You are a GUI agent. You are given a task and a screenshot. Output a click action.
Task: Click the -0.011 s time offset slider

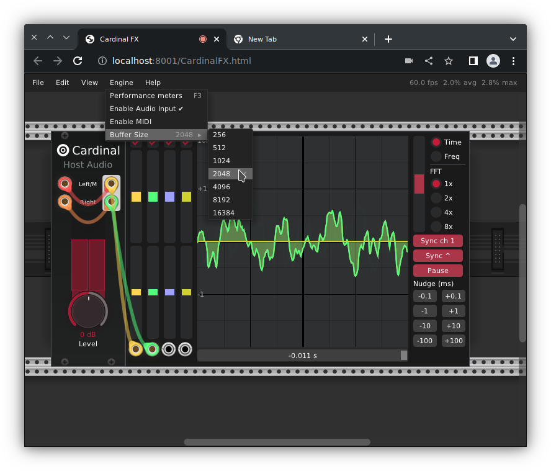click(x=303, y=356)
